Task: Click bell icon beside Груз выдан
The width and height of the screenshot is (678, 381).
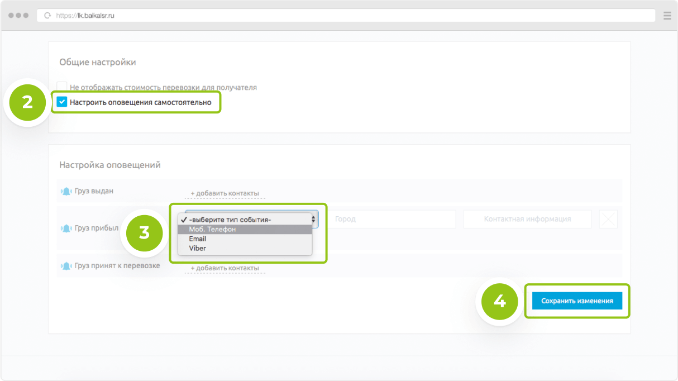Action: [66, 191]
